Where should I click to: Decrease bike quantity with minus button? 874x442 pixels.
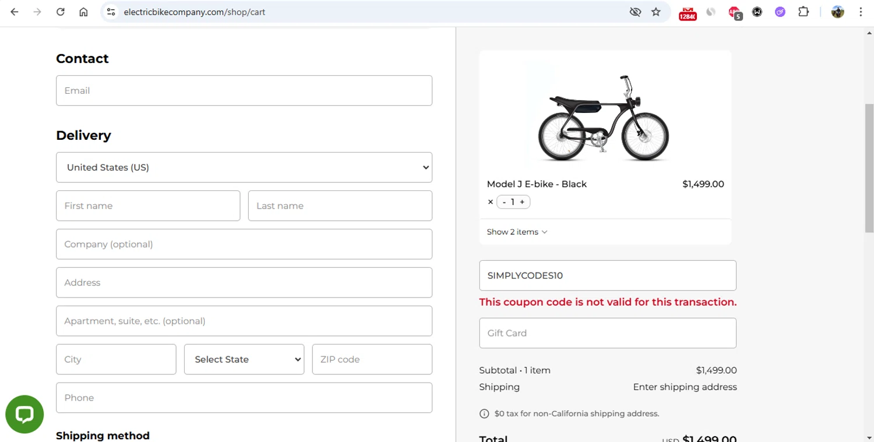tap(504, 202)
